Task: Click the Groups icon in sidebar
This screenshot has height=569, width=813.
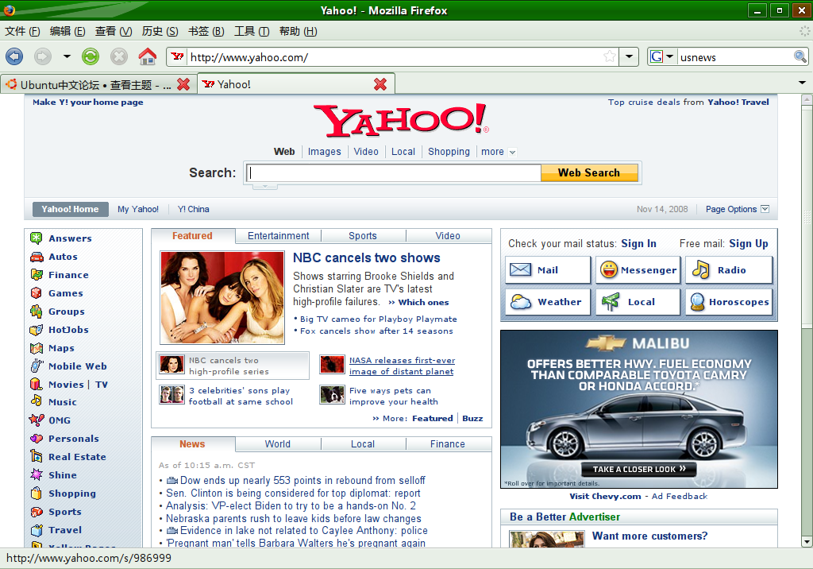Action: (37, 311)
